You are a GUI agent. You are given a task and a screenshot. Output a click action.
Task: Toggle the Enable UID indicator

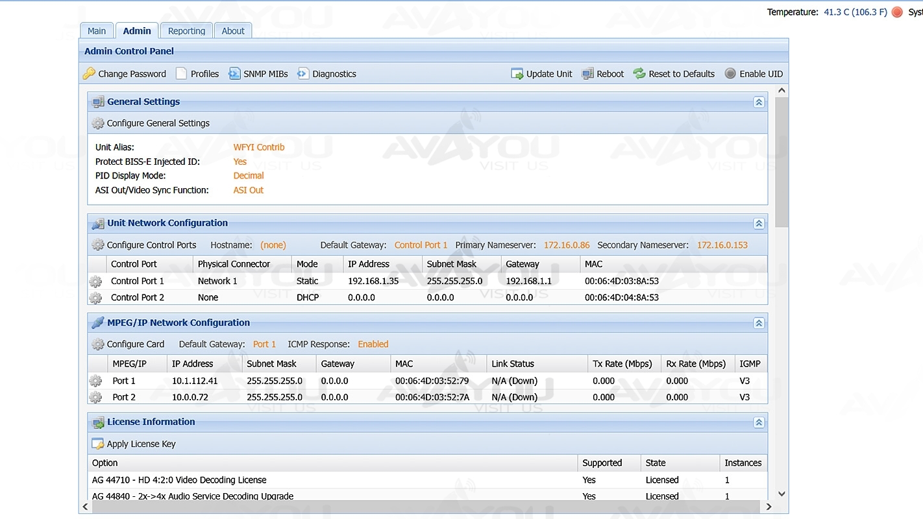[730, 74]
